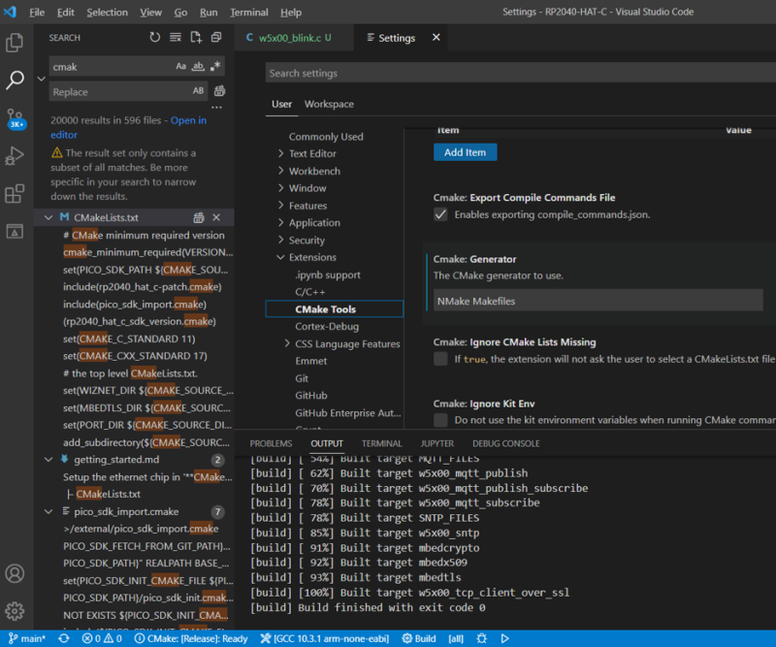This screenshot has height=647, width=776.
Task: Open the Explorer view in activity bar
Action: 15,43
